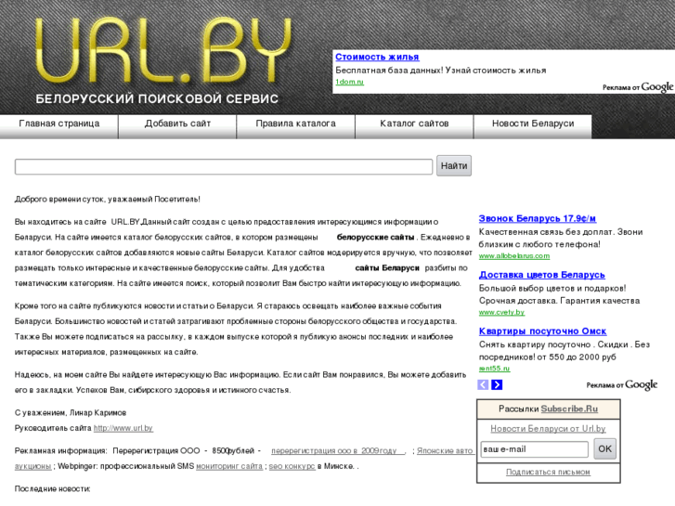
Task: Open перерегистрация ооо в 2009году link
Action: point(338,450)
